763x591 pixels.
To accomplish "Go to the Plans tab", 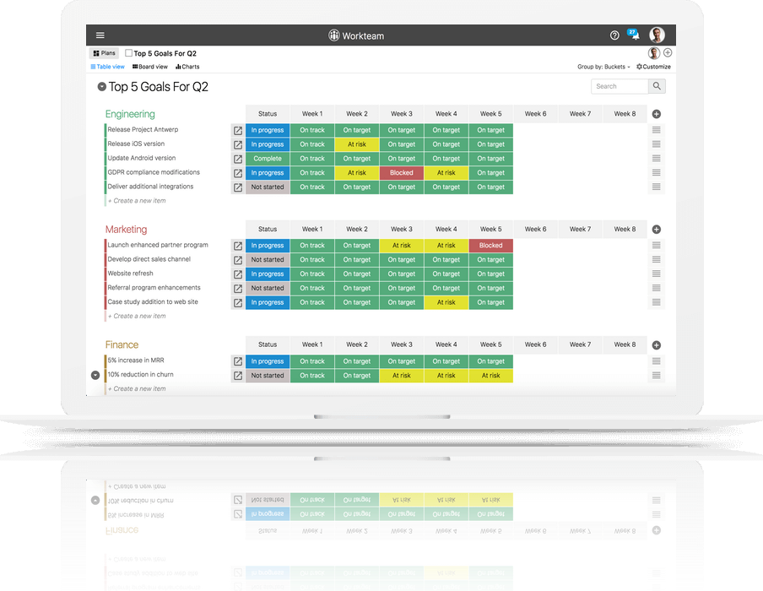I will coord(104,53).
